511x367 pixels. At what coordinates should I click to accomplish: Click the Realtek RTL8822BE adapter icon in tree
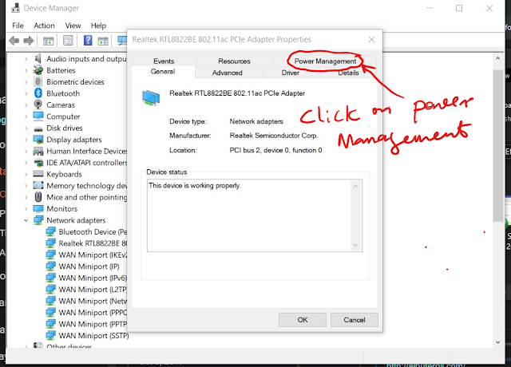click(50, 243)
